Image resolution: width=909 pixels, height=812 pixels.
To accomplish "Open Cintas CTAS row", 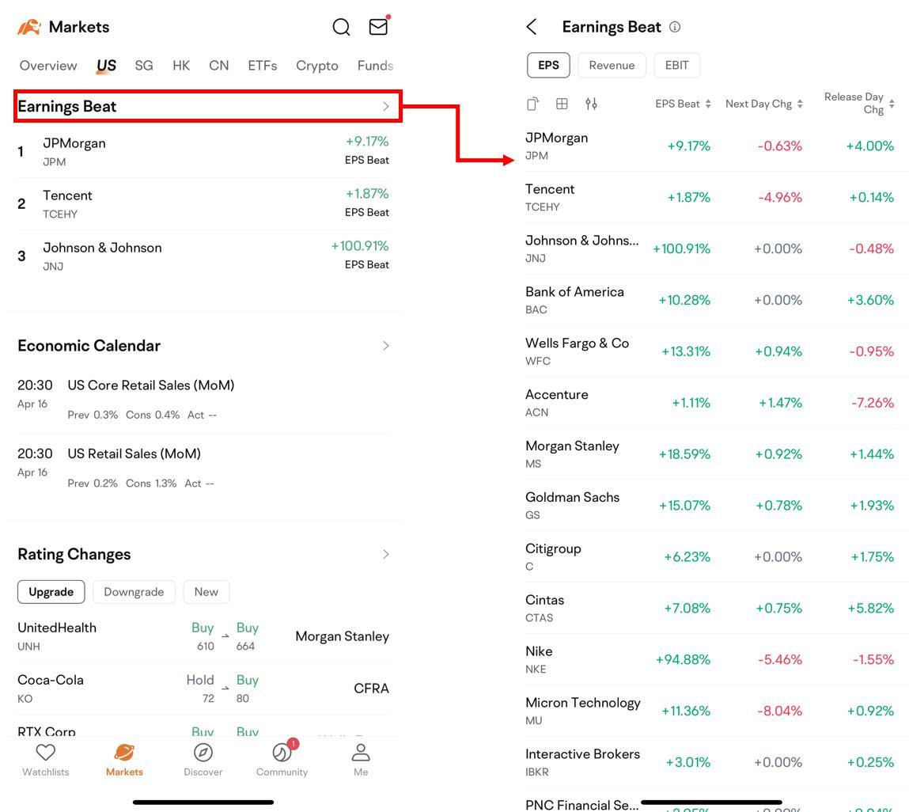I will tap(711, 608).
